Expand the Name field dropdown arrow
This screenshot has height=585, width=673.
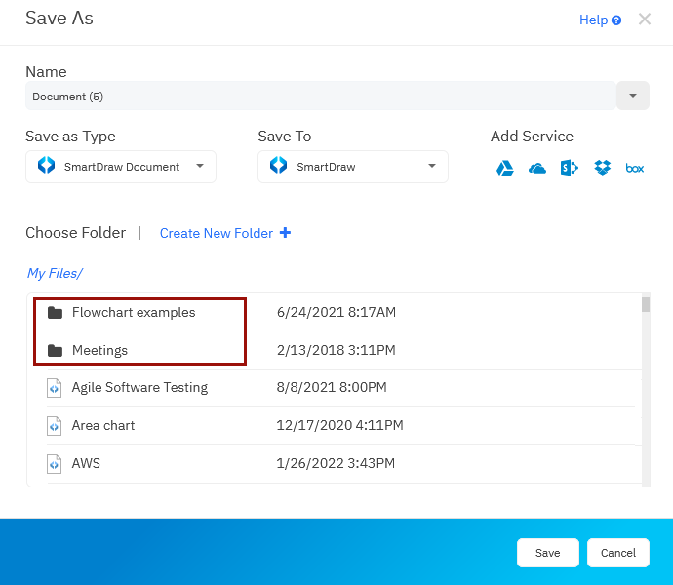coord(633,96)
